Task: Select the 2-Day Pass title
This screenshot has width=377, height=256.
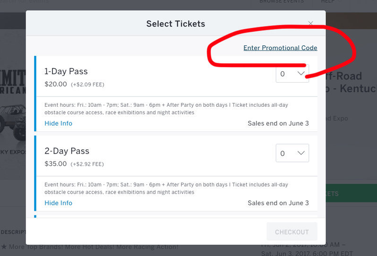Action: [67, 151]
